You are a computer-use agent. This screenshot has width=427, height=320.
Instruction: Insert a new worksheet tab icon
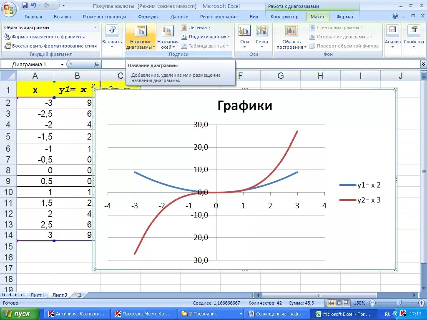click(78, 295)
